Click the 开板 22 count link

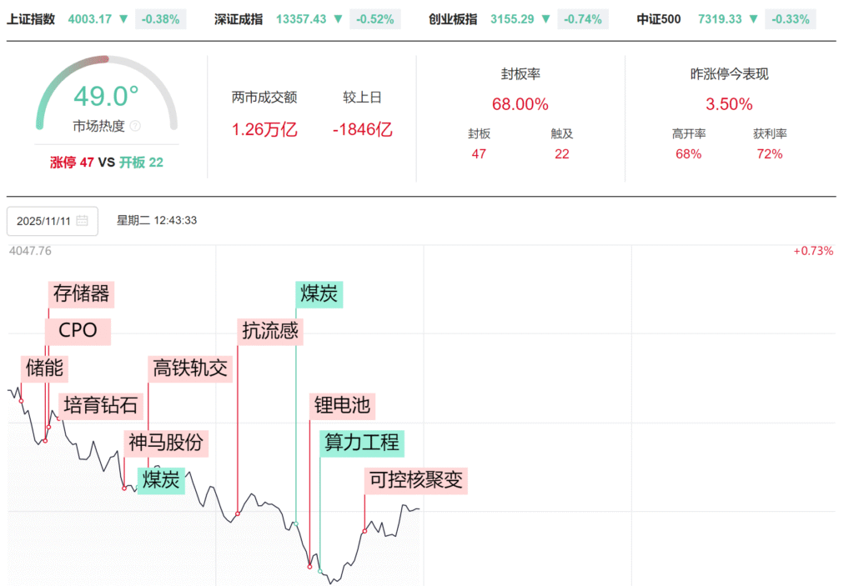(x=141, y=163)
